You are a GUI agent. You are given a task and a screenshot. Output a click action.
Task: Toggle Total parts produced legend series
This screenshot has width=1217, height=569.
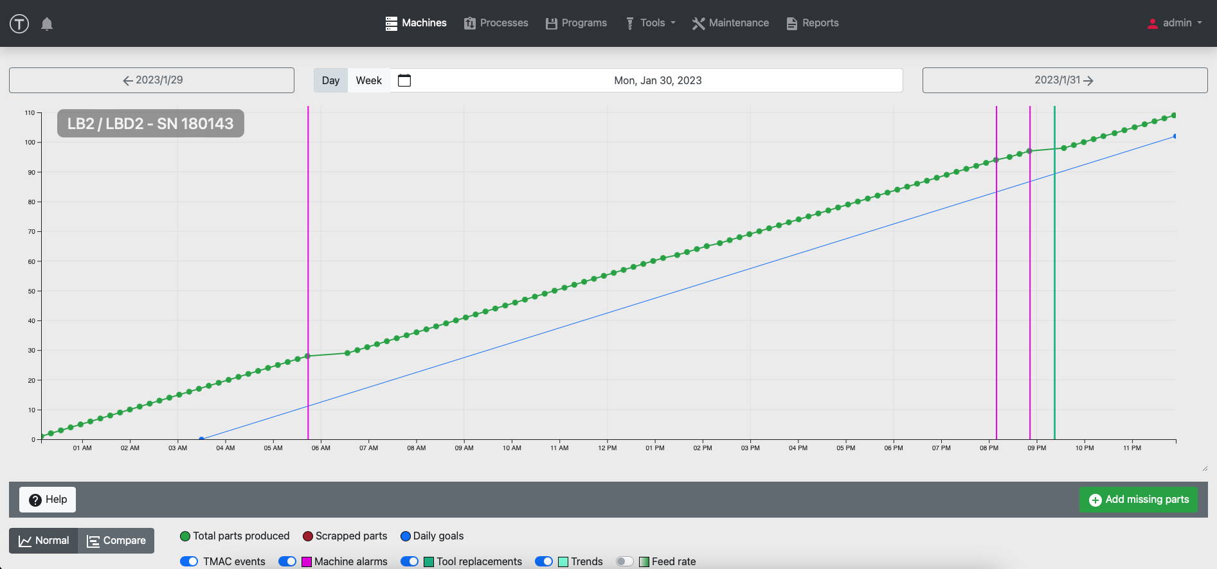coord(235,536)
